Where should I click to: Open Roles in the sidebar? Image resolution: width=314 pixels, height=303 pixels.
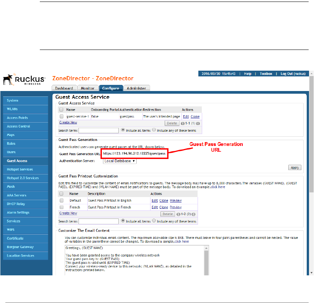coord(26,144)
